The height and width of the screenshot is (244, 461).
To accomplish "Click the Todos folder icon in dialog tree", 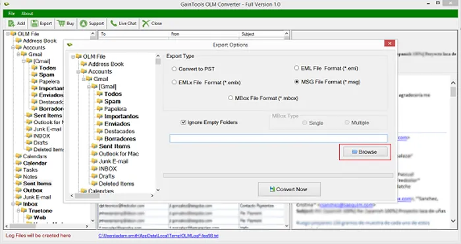I will [99, 94].
